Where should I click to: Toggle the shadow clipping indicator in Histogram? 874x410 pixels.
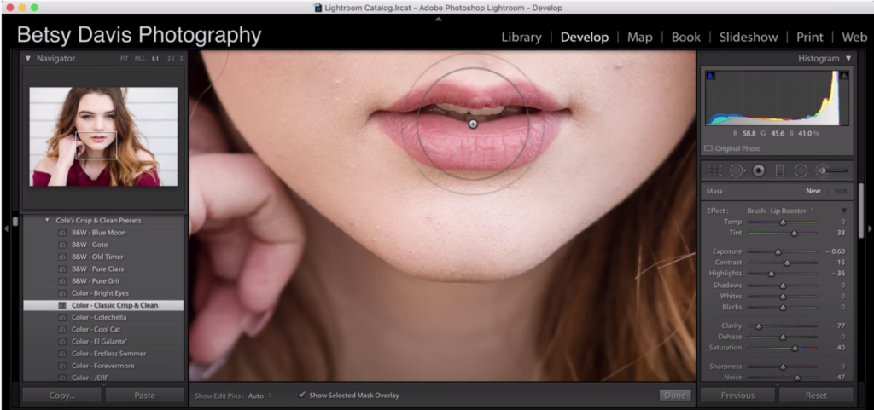point(711,76)
